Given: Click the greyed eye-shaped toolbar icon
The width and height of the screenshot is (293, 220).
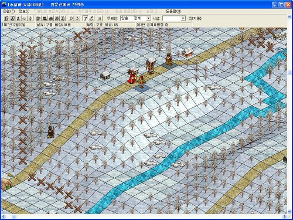Looking at the screenshot, I should click(x=24, y=18).
